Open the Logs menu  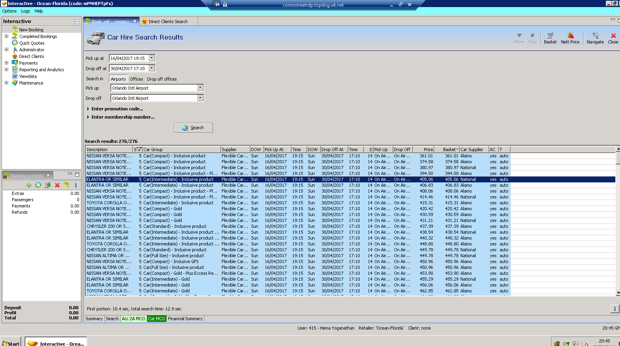click(x=25, y=11)
